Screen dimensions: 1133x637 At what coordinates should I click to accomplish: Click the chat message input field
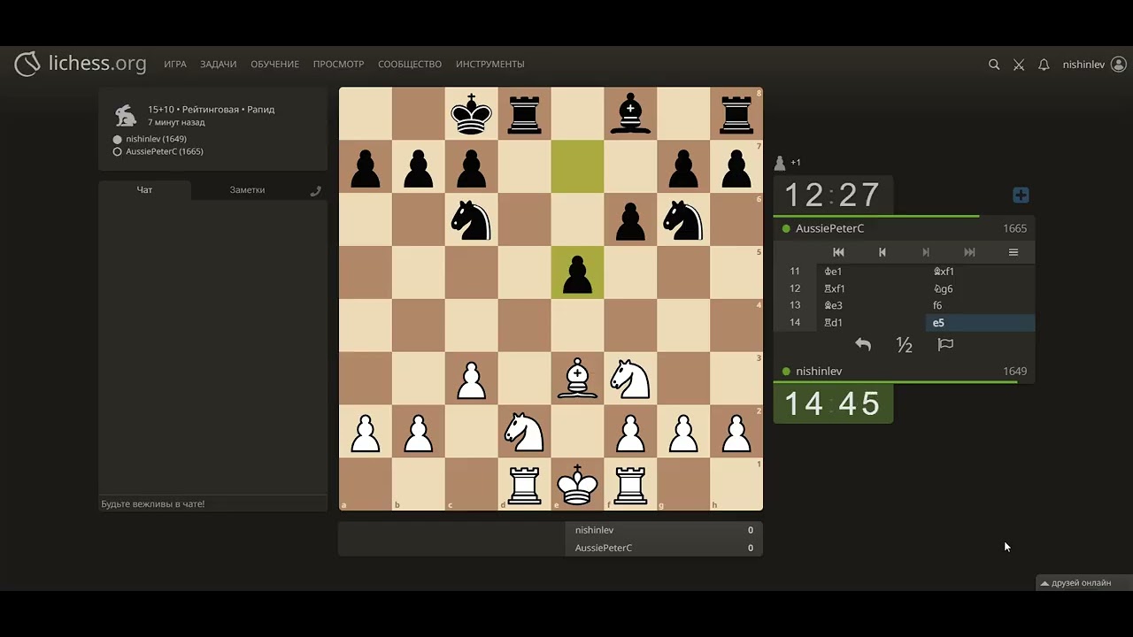(212, 503)
